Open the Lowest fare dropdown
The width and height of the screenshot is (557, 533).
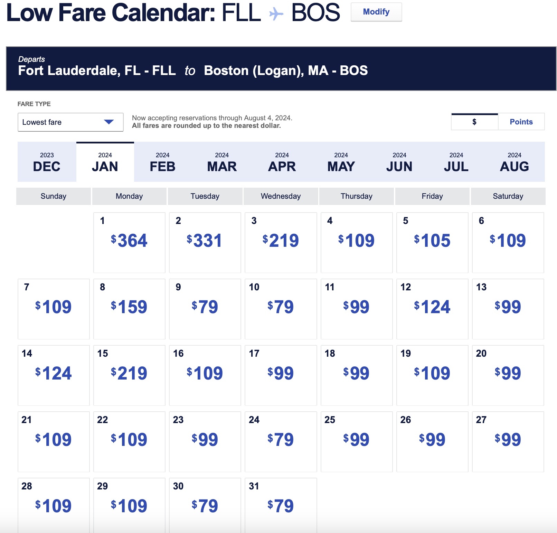point(70,122)
